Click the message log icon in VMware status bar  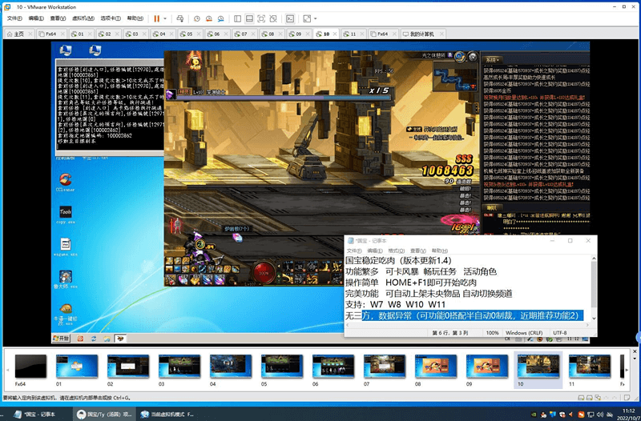(627, 397)
